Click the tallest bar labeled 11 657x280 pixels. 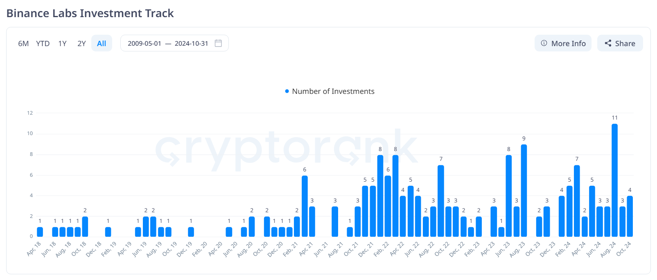[x=614, y=180]
